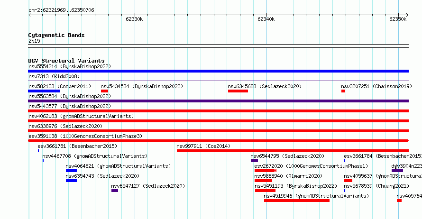This screenshot has width=422, height=219.
Task: Click the red bar under nsv4055637
Action: click(x=348, y=181)
